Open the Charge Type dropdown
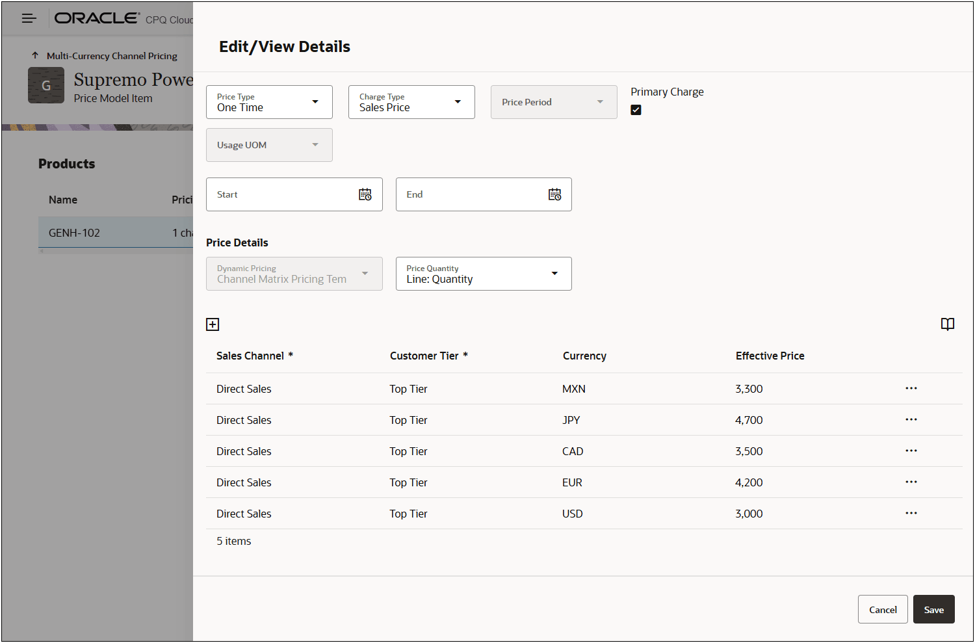Image resolution: width=975 pixels, height=643 pixels. (411, 102)
